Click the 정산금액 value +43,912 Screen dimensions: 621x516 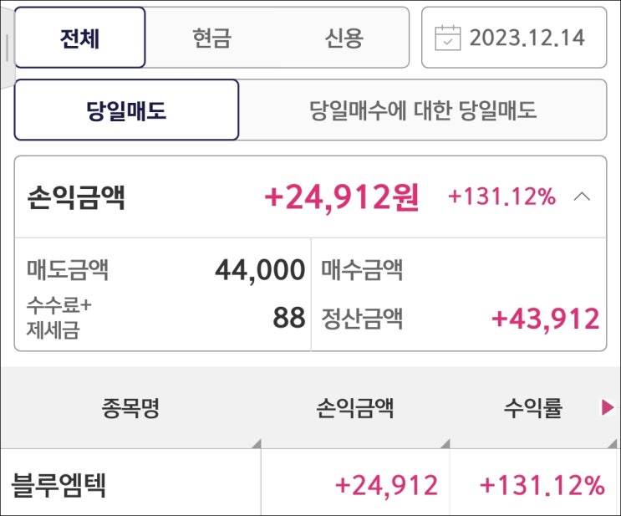545,319
